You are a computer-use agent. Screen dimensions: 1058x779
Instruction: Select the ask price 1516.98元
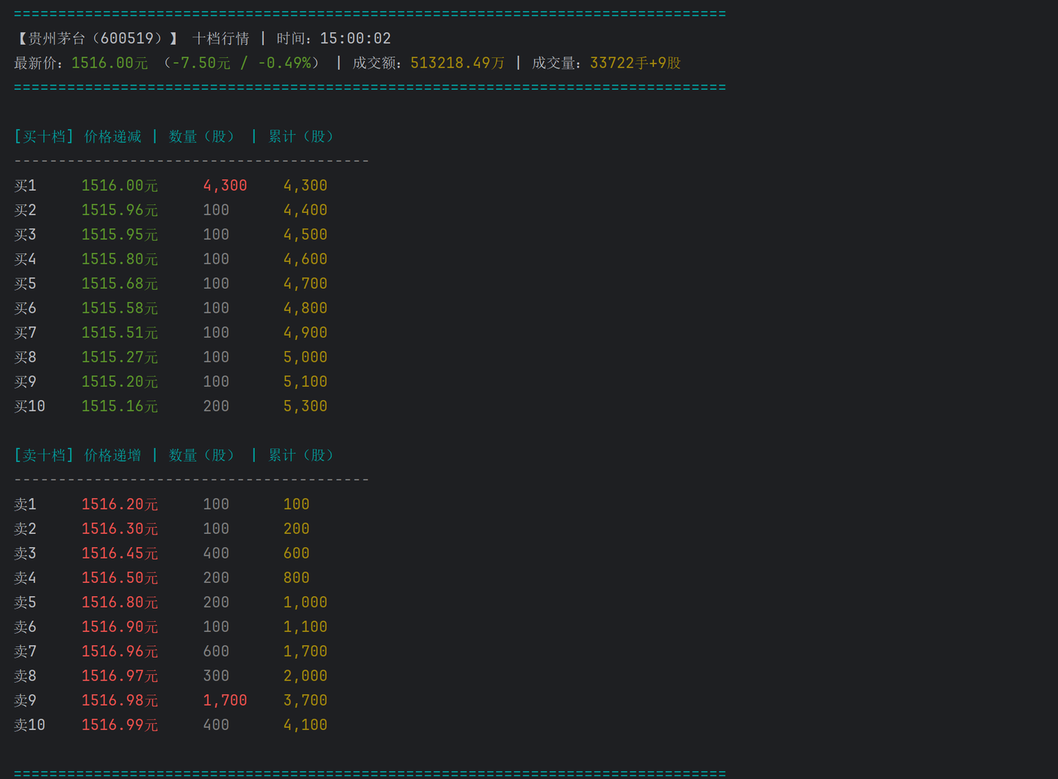(120, 700)
